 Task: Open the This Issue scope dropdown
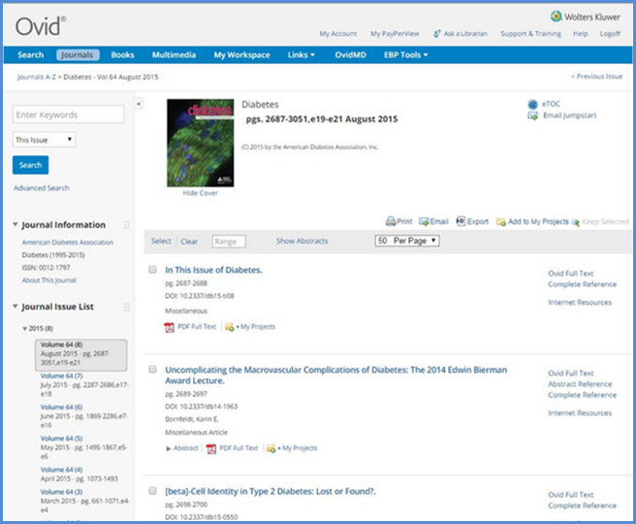44,140
